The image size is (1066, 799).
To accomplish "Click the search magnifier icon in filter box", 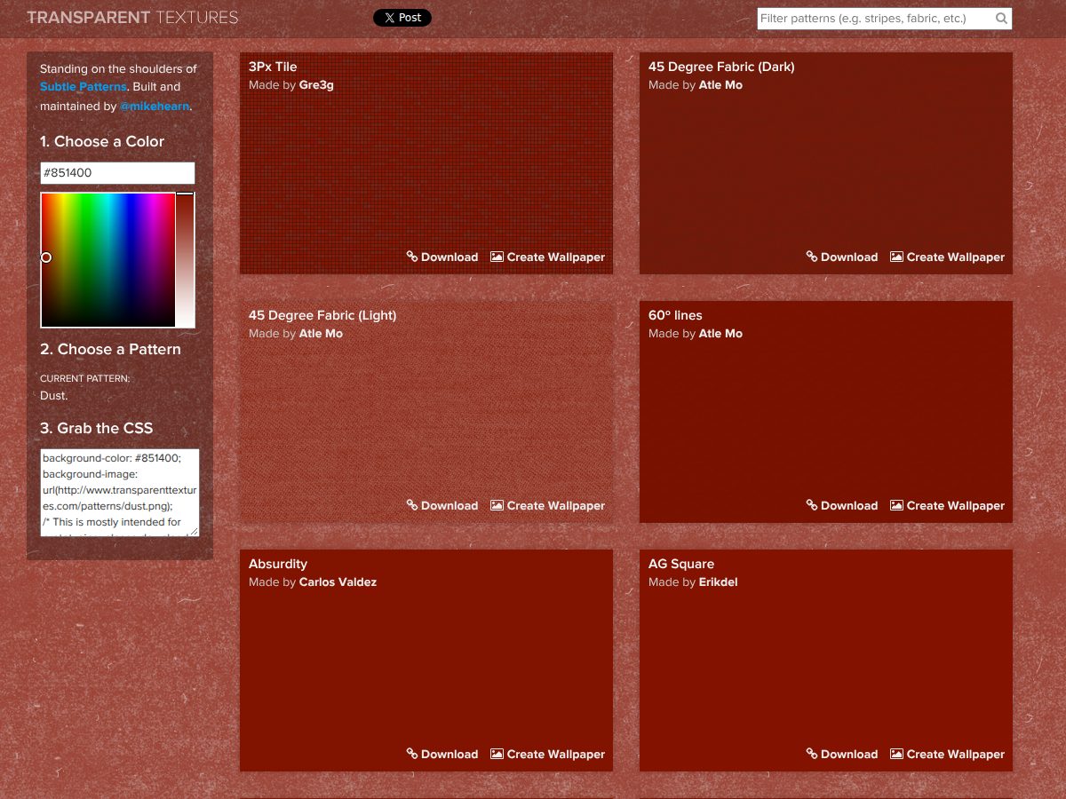I will coord(1001,19).
